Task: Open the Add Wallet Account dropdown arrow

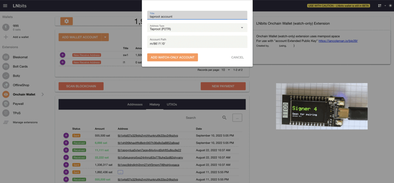Action: [105, 37]
